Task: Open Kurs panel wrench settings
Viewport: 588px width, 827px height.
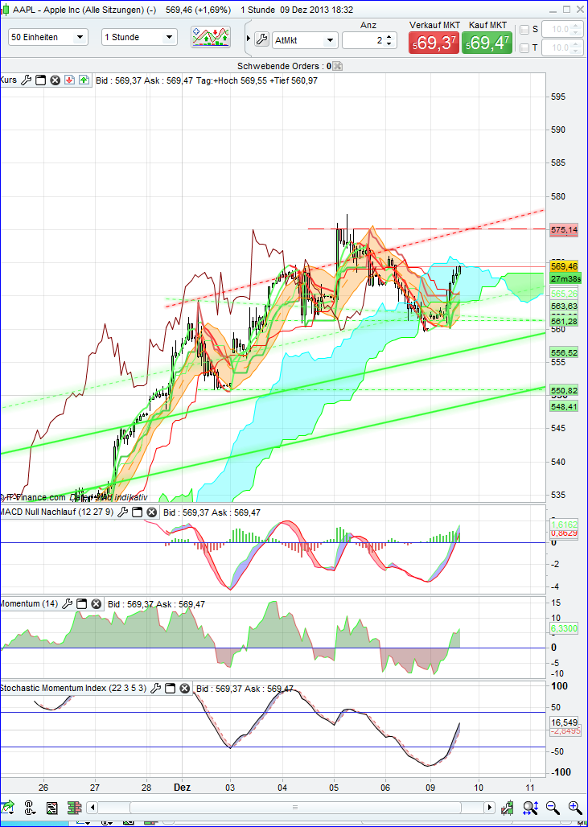Action: [27, 80]
